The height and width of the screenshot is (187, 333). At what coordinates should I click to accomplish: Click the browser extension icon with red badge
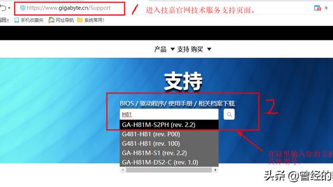coord(317,8)
